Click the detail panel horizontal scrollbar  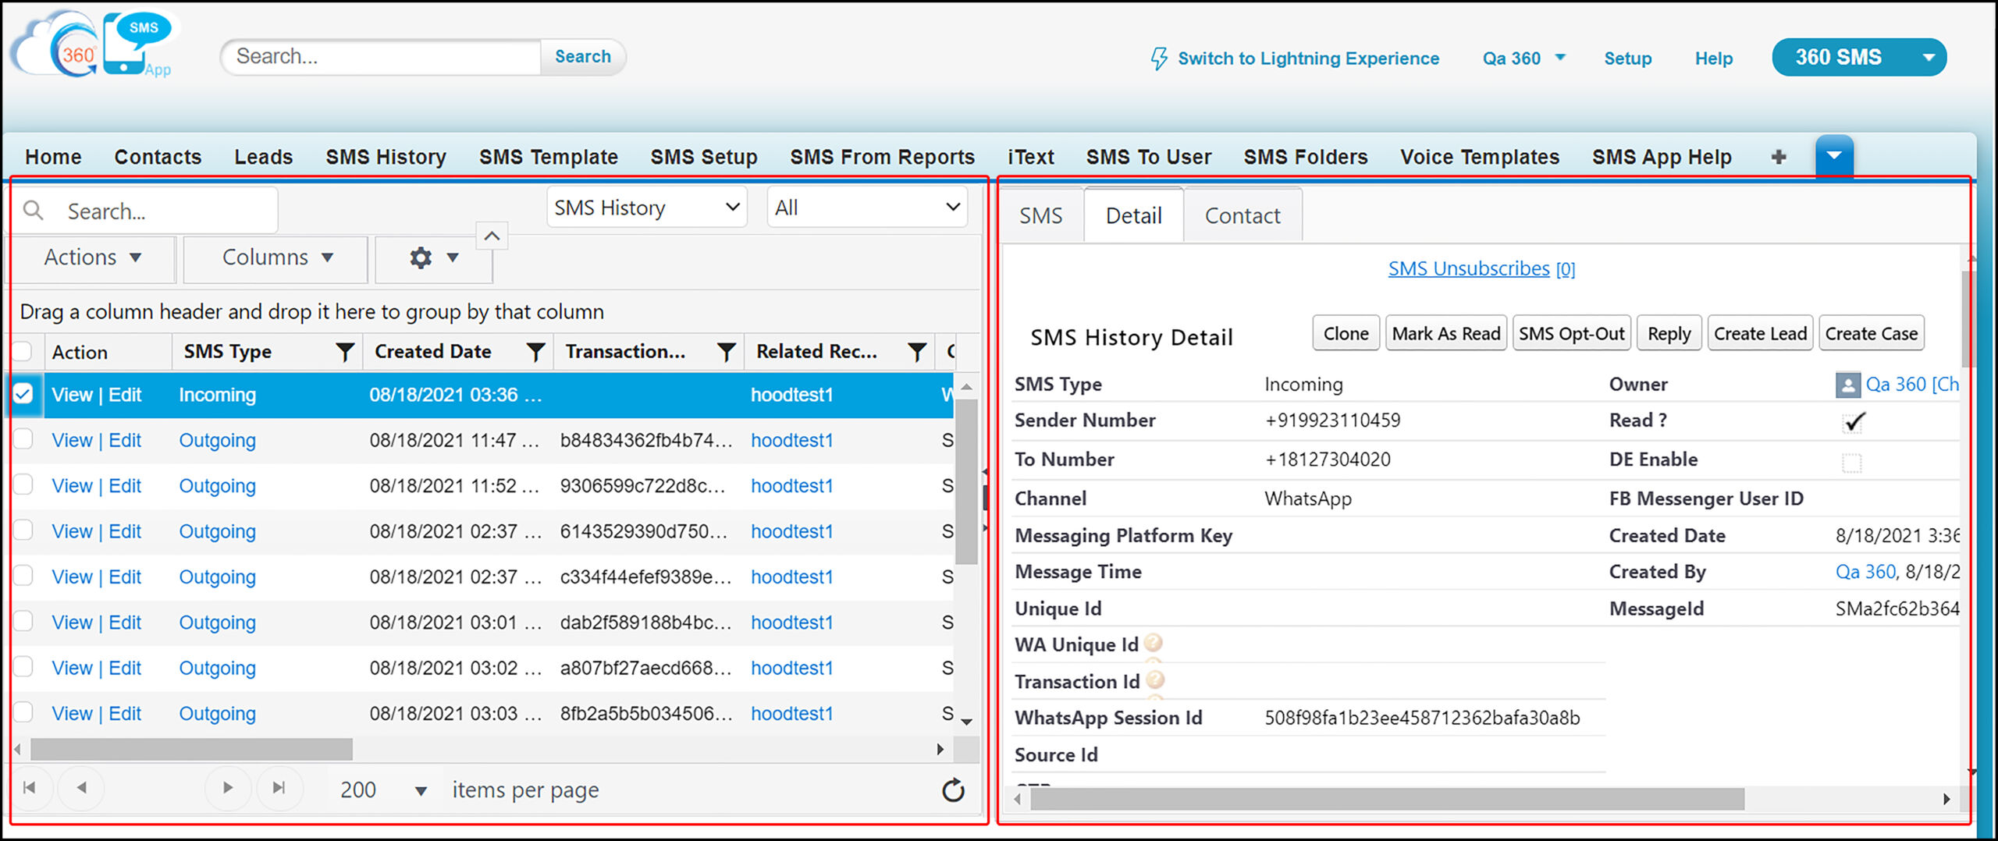point(1388,799)
